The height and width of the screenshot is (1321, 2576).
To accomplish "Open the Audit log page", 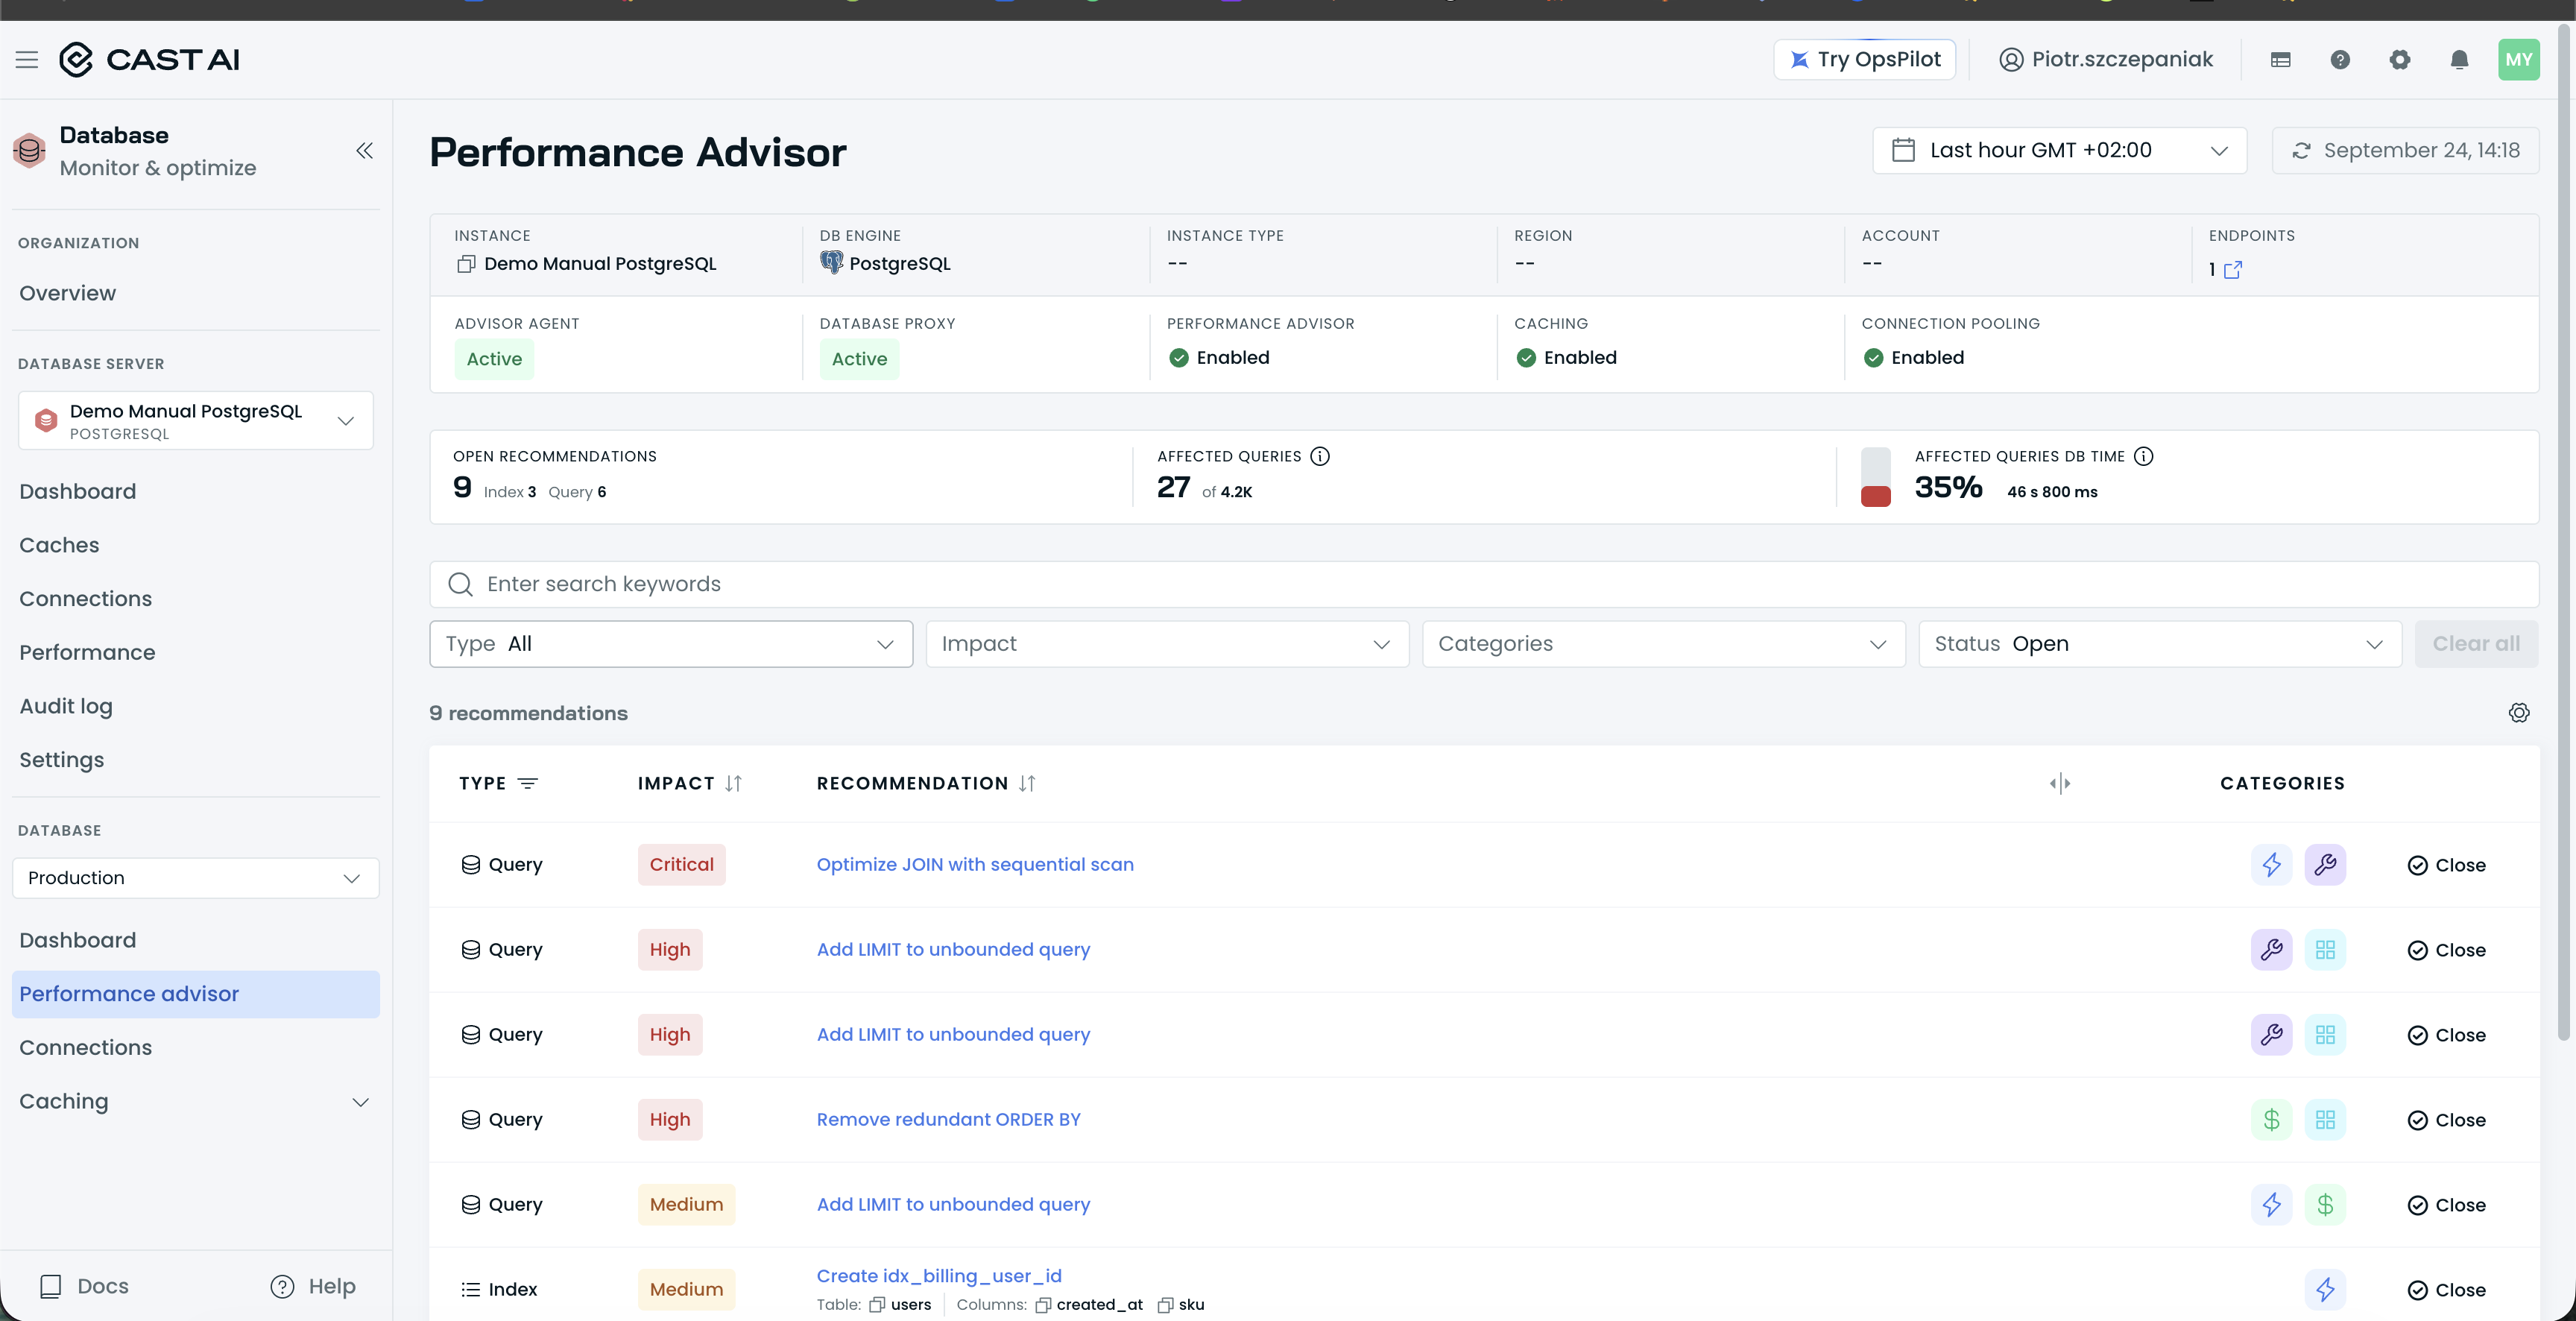I will pos(66,706).
